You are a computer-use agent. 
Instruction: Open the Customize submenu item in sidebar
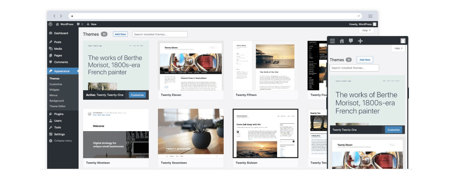(55, 84)
